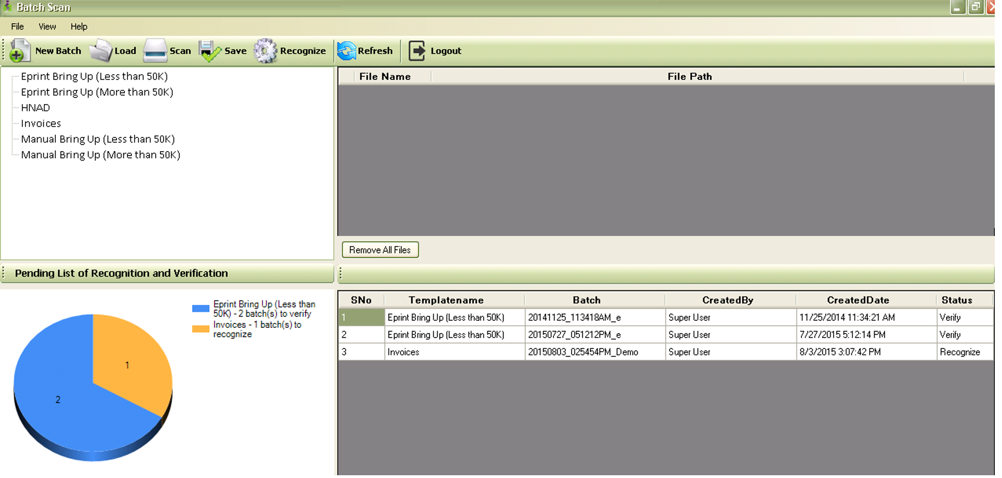Viewport: 1002px width, 478px height.
Task: Click legend text Invoices - 1 batch(s) to recognize
Action: point(258,330)
